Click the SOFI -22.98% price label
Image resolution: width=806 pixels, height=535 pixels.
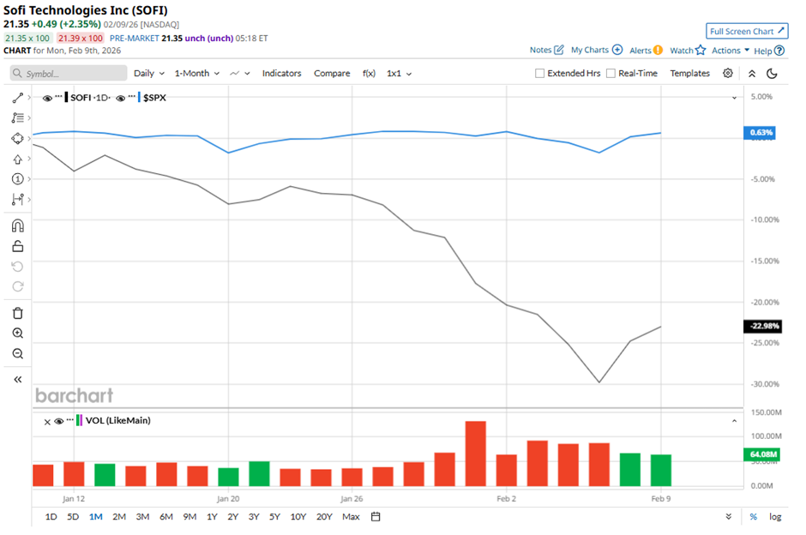tap(763, 326)
